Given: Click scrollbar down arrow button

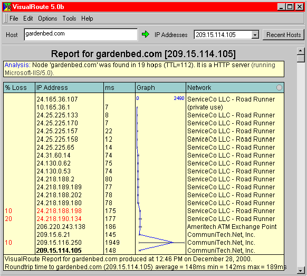Looking at the screenshot, I should (x=301, y=270).
